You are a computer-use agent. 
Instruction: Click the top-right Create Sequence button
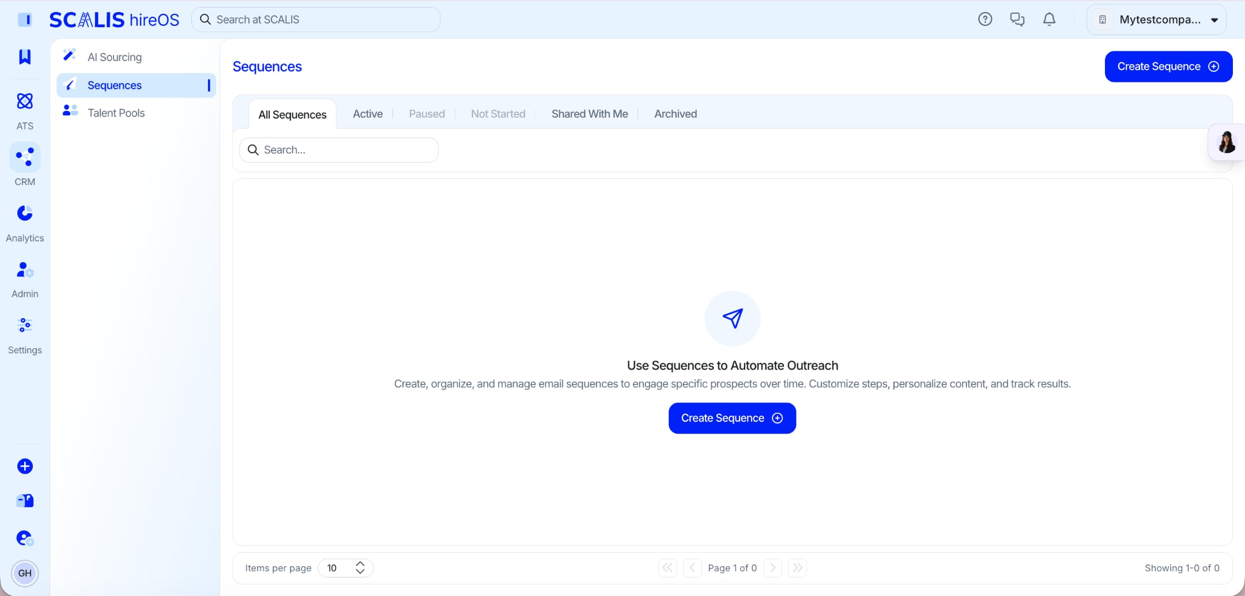[1168, 66]
